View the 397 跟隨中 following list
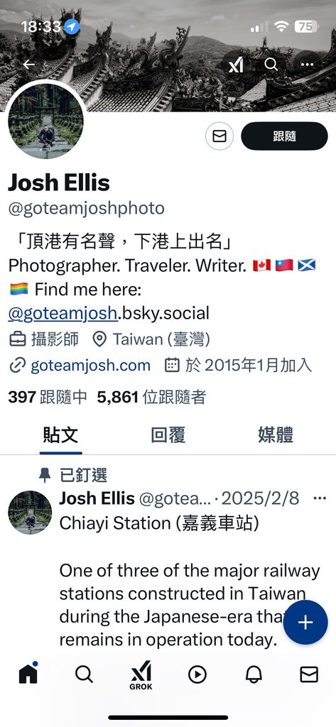Image resolution: width=336 pixels, height=727 pixels. click(x=48, y=397)
